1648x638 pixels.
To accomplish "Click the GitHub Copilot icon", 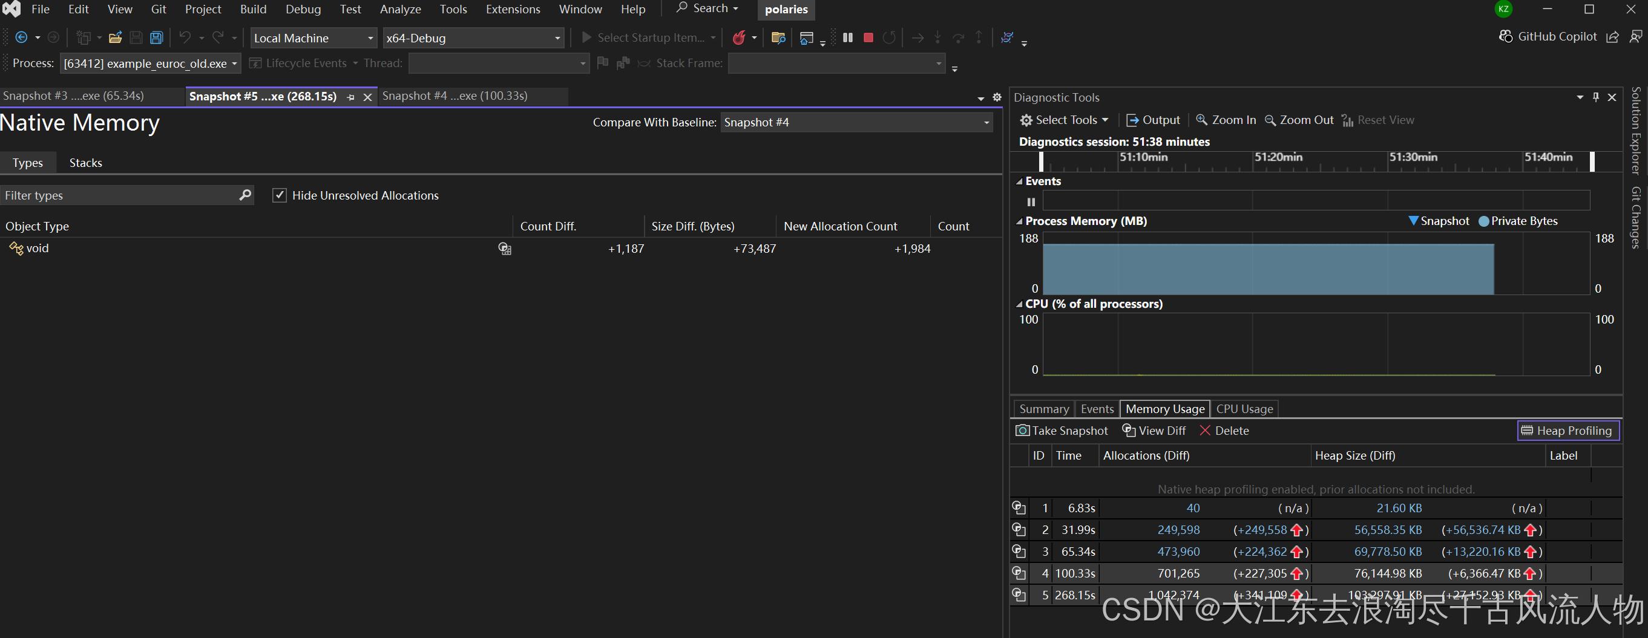I will [1506, 36].
